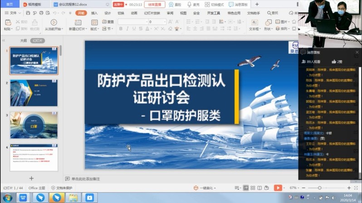Click the zoom slider in status bar
The image size is (362, 203).
tap(320, 188)
